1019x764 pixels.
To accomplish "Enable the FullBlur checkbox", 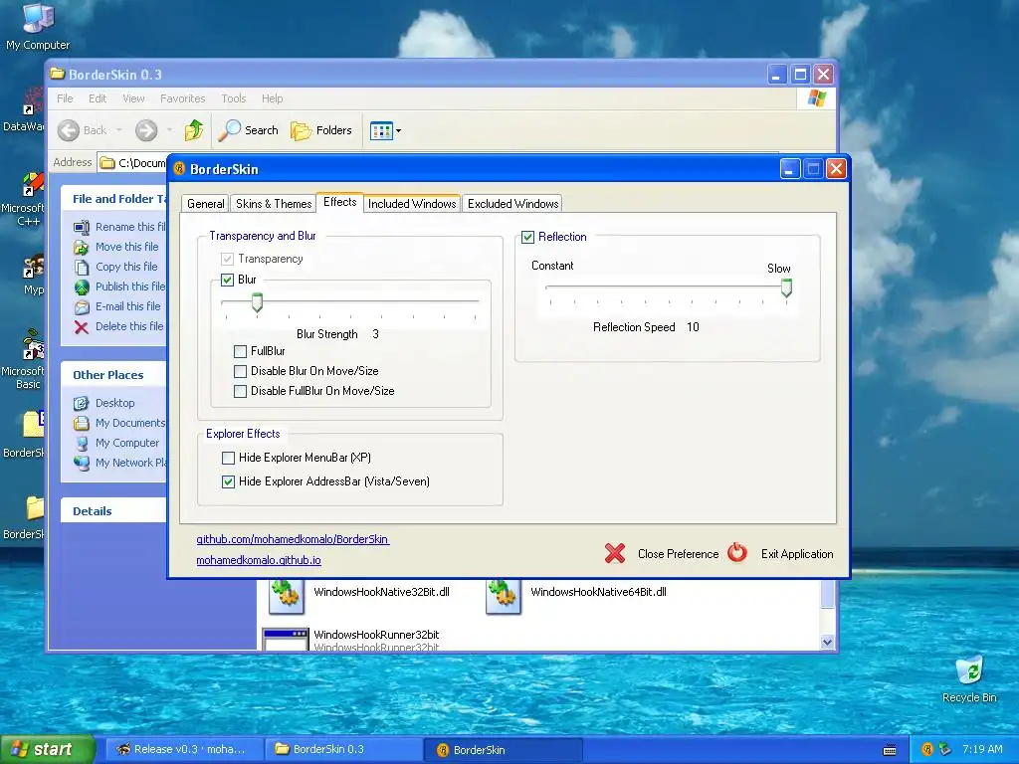I will tap(241, 351).
